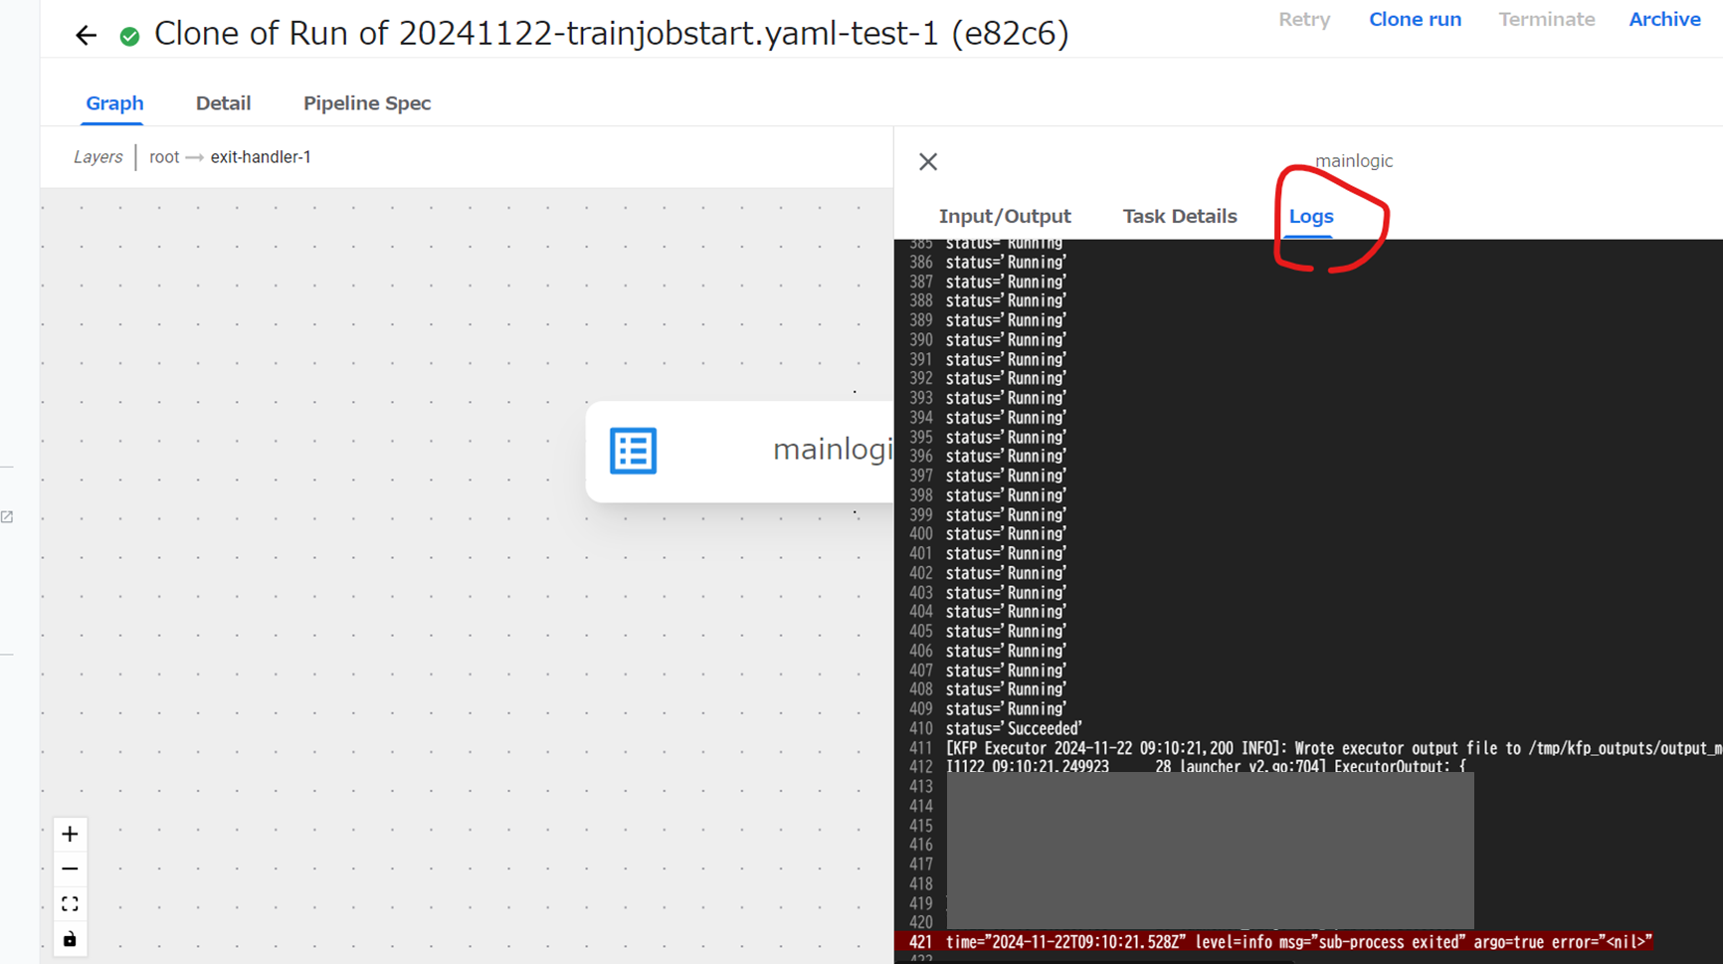Viewport: 1723px width, 964px height.
Task: Click Retry to rerun the pipeline
Action: pyautogui.click(x=1304, y=19)
